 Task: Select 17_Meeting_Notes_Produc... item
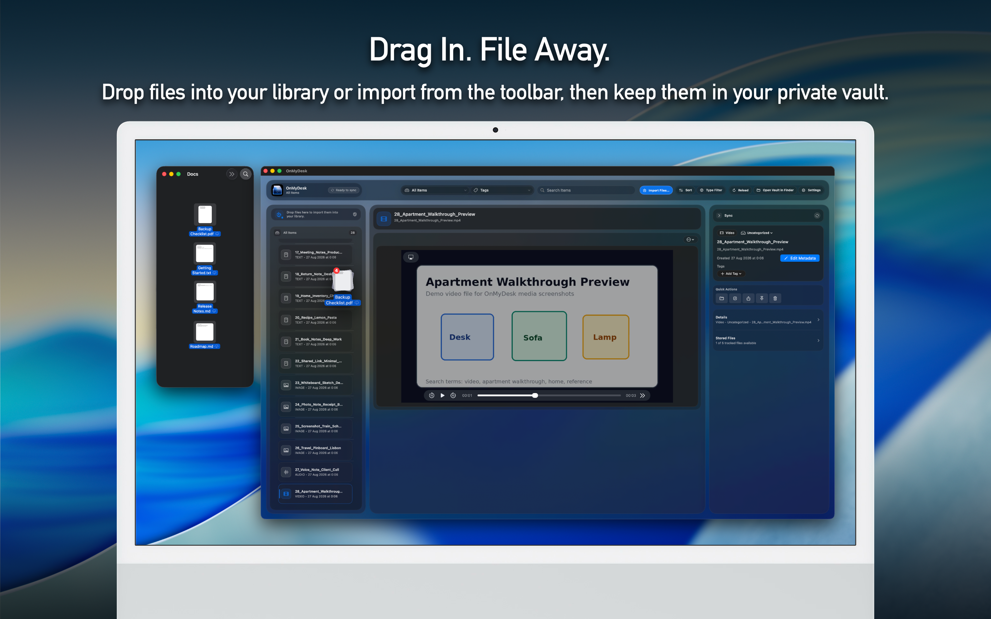[x=315, y=254]
